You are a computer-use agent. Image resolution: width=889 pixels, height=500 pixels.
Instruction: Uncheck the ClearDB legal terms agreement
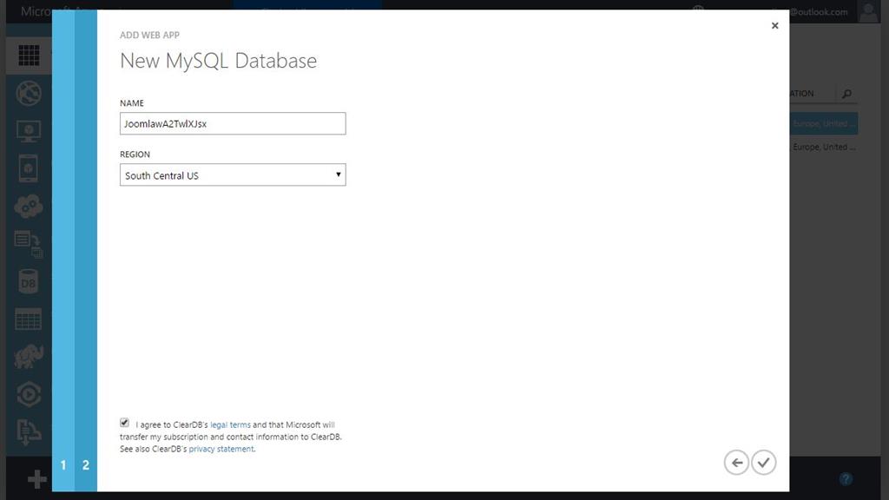click(x=124, y=423)
